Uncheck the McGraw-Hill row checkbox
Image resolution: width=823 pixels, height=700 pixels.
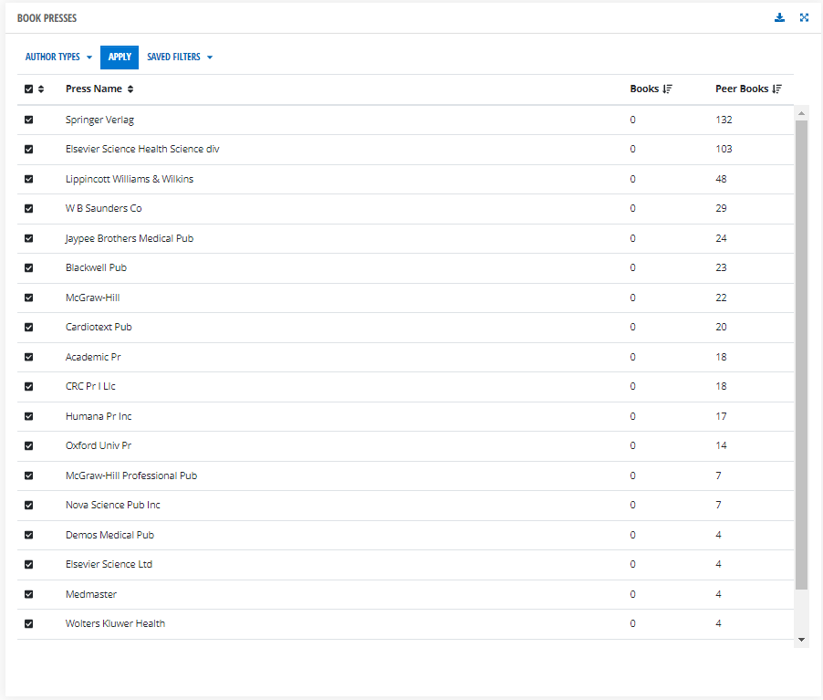tap(29, 298)
